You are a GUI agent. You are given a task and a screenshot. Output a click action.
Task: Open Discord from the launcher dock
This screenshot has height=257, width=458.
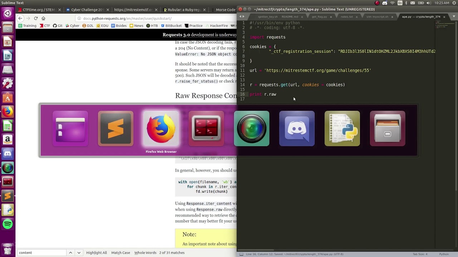pyautogui.click(x=8, y=154)
